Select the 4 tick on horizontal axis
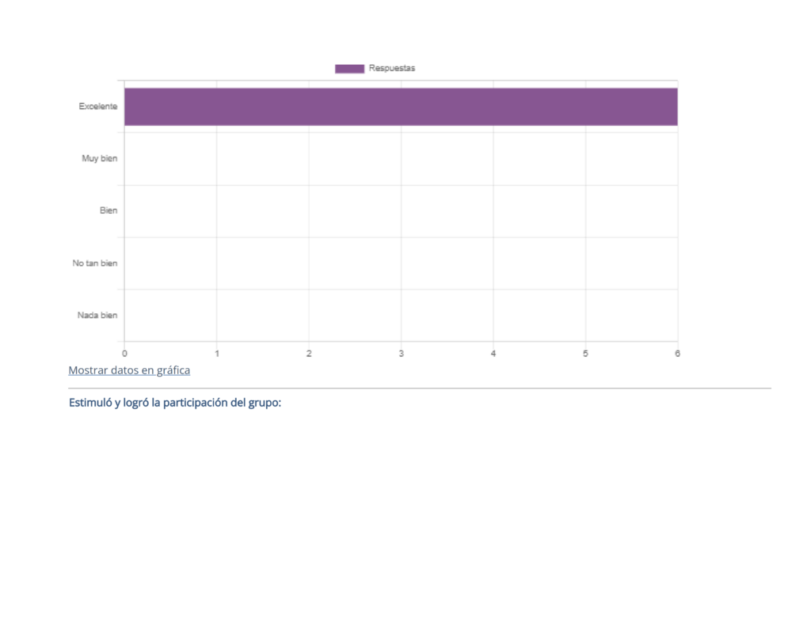This screenshot has height=625, width=811. [x=493, y=354]
